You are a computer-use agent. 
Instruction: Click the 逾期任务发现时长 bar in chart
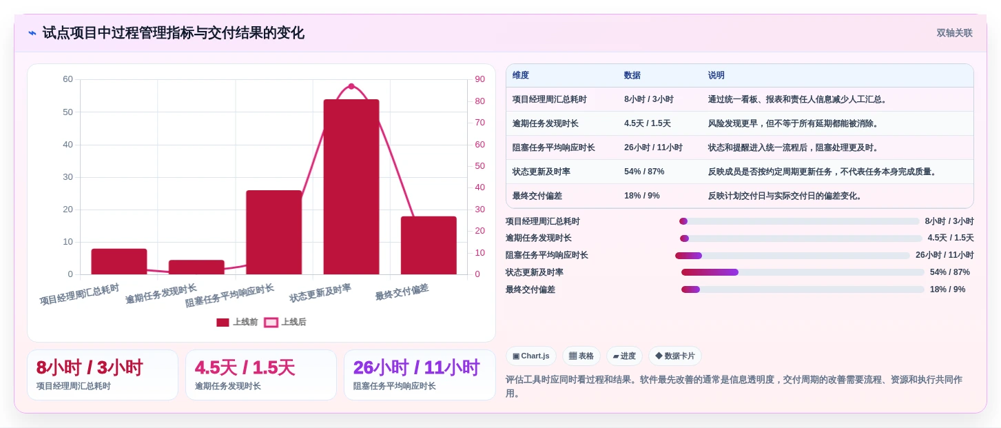click(x=196, y=267)
